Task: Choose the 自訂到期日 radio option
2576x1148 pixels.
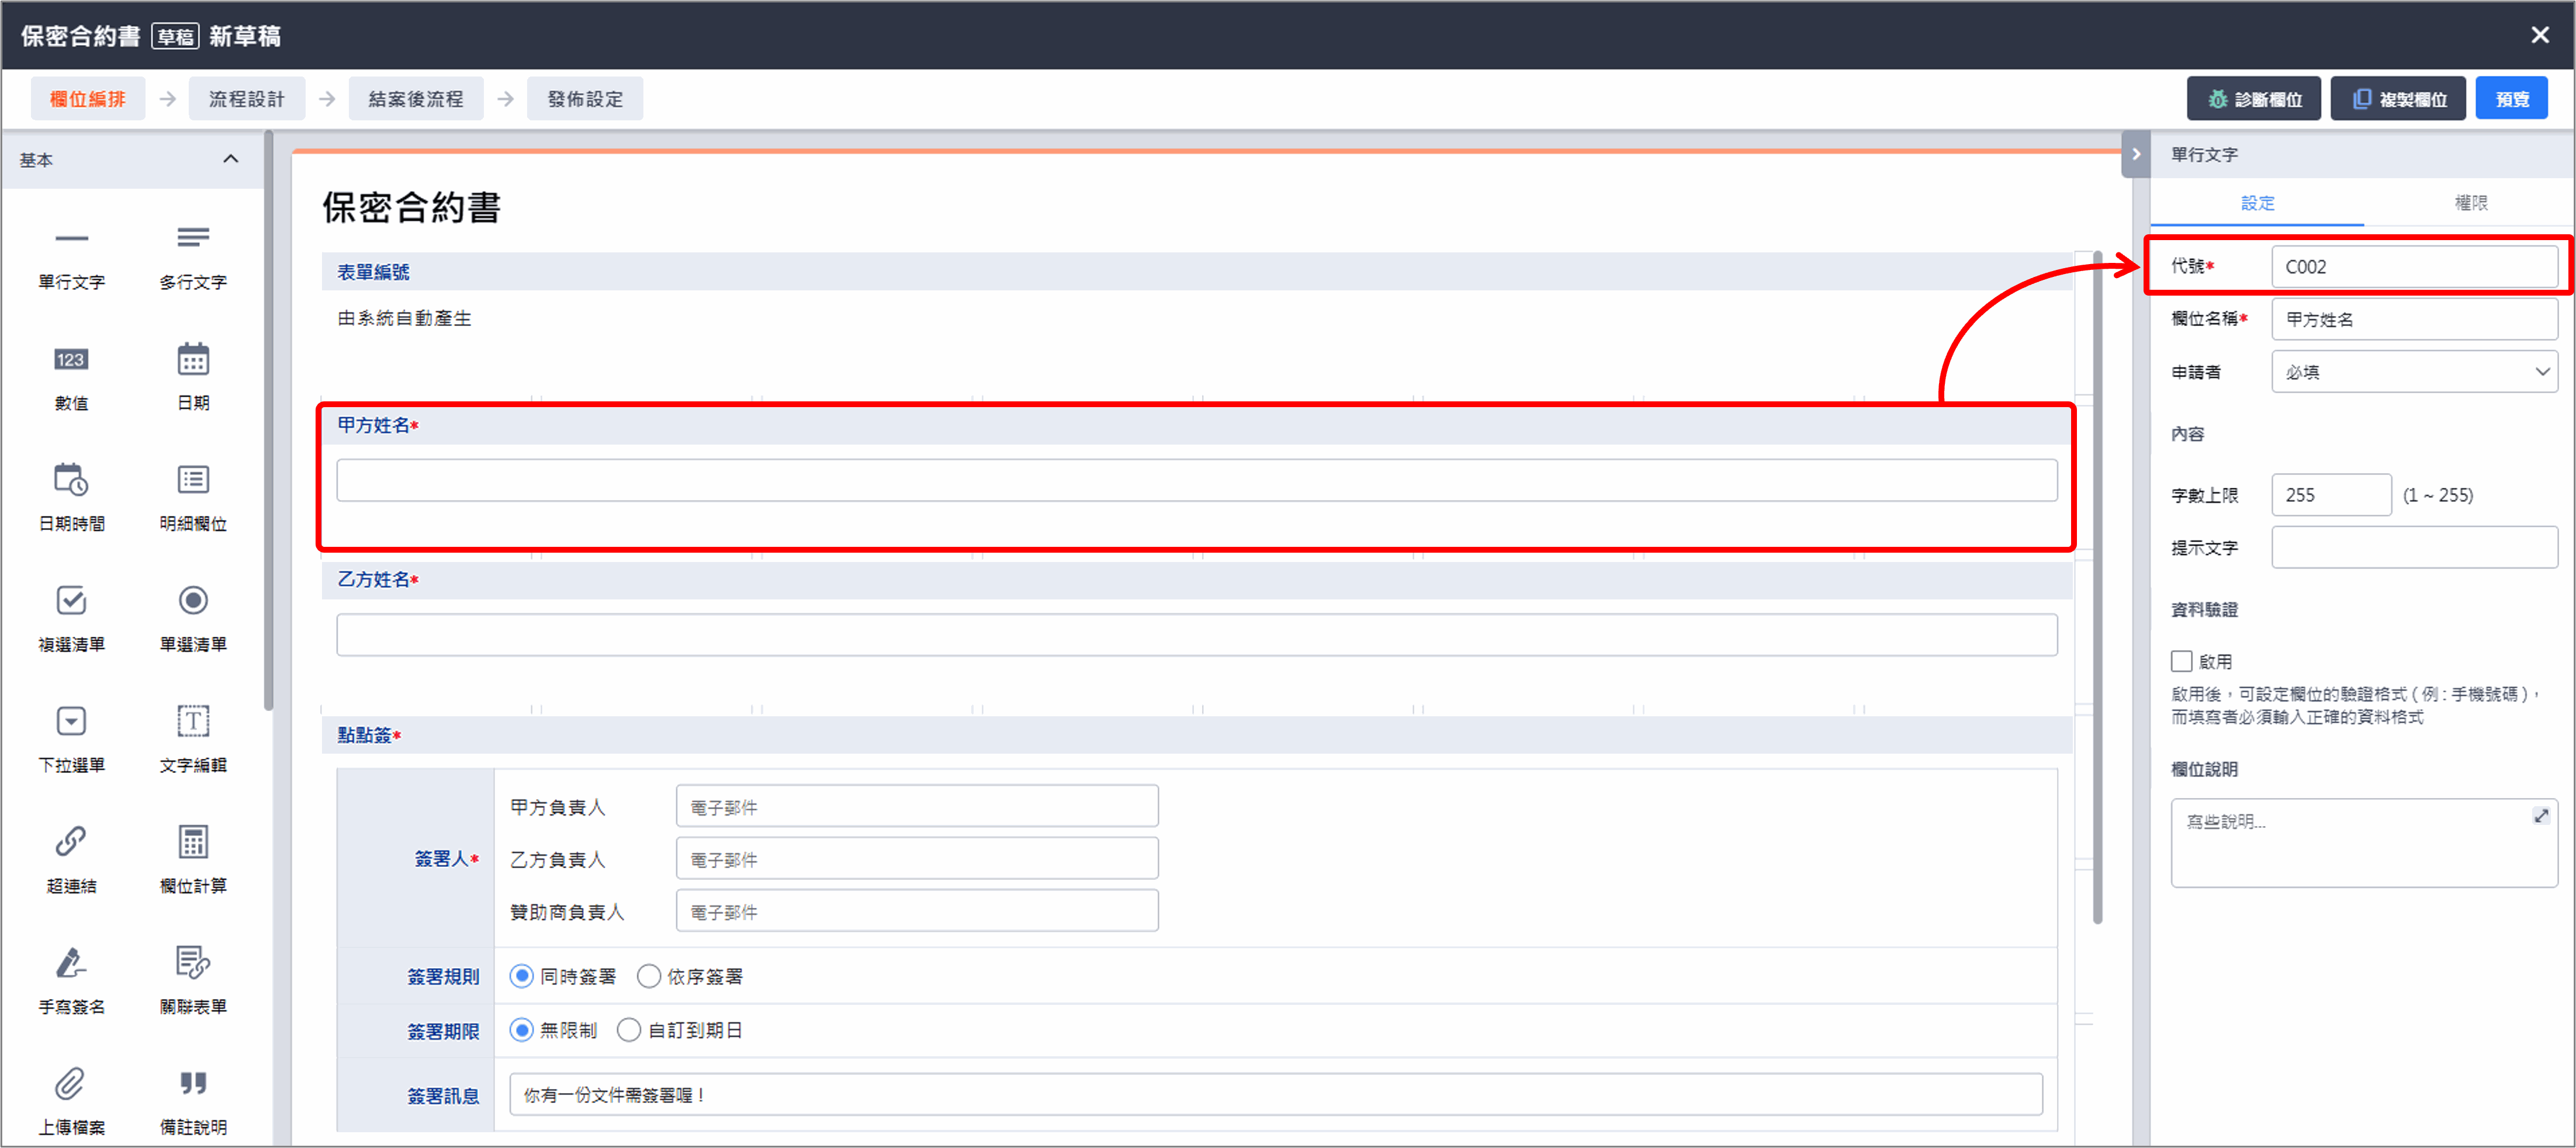Action: 629,1030
